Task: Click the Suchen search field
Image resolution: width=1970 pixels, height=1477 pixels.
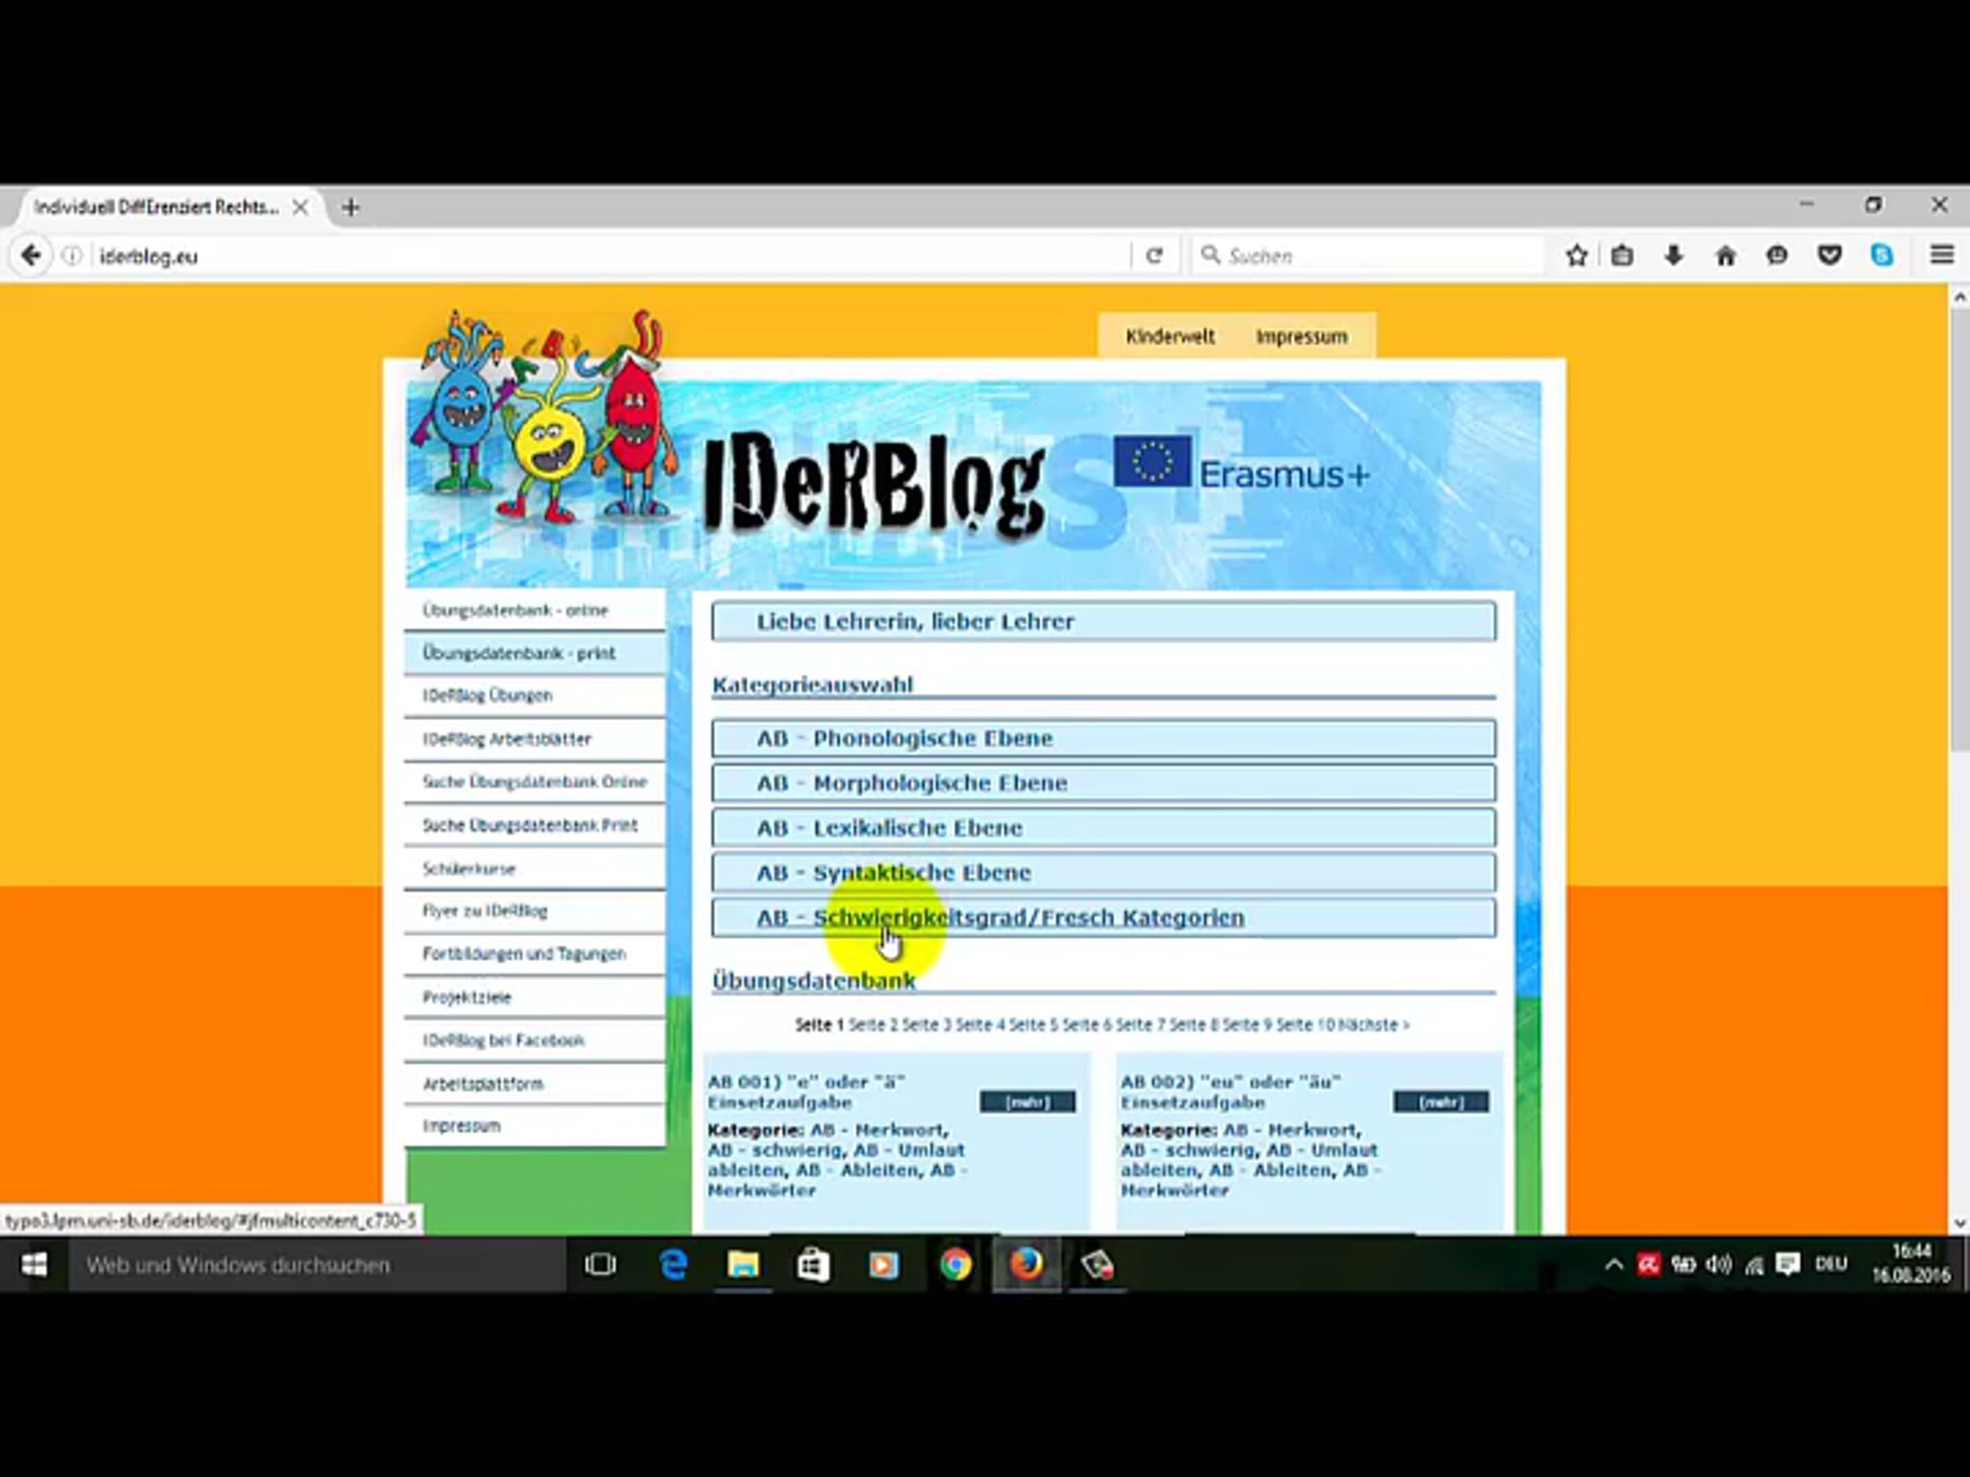Action: click(x=1372, y=256)
